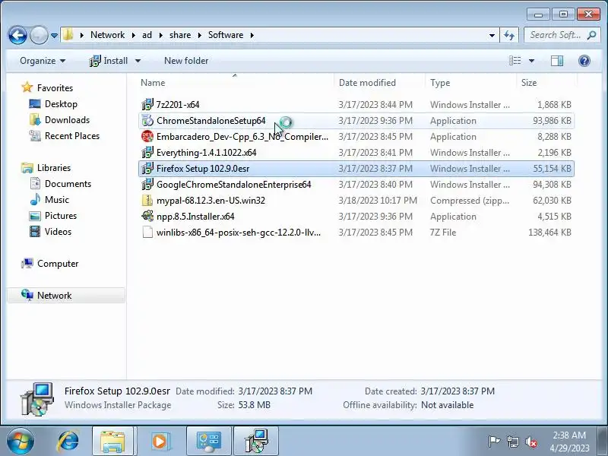
Task: Launch Internet Explorer from the taskbar
Action: tap(68, 442)
